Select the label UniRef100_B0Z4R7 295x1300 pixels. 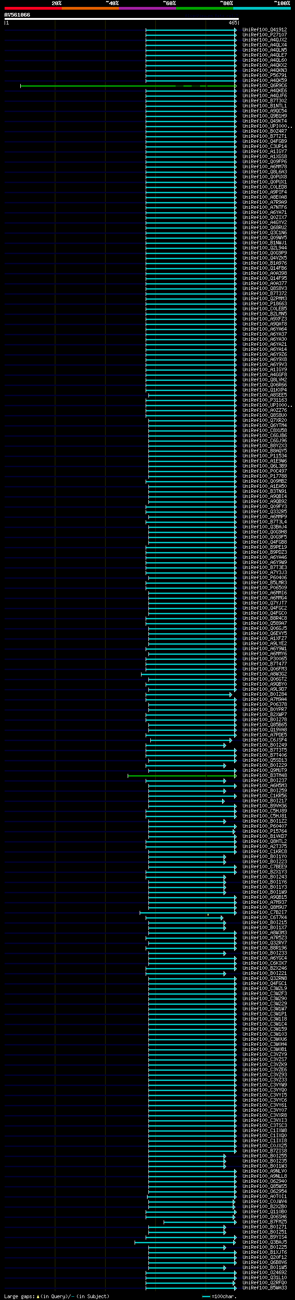pyautogui.click(x=264, y=131)
